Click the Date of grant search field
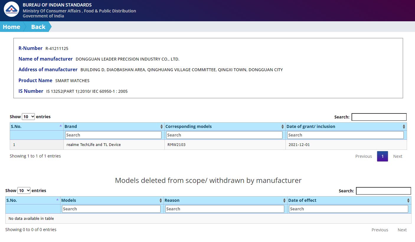This screenshot has height=242, width=415. pyautogui.click(x=345, y=135)
